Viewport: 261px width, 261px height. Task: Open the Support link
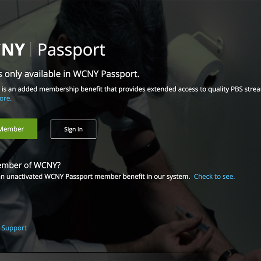[x=14, y=228]
